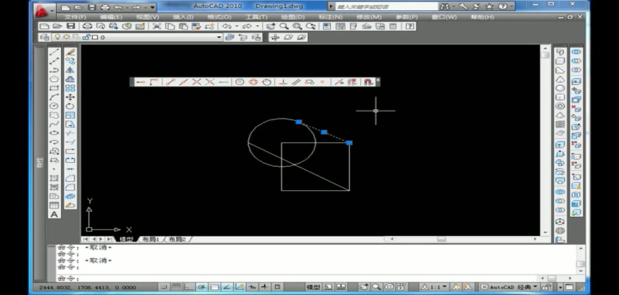Open Layer Properties Manager
619x295 pixels.
45,37
